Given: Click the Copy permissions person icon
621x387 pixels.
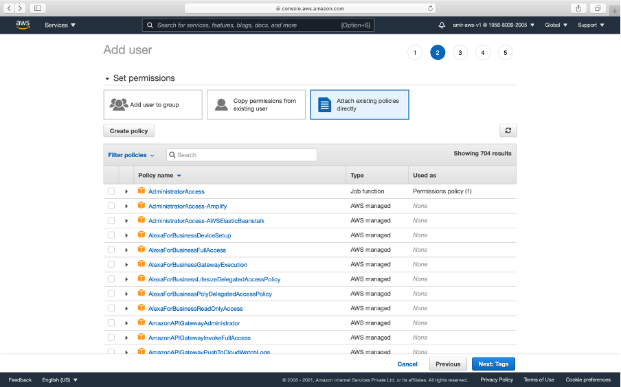Looking at the screenshot, I should point(221,104).
